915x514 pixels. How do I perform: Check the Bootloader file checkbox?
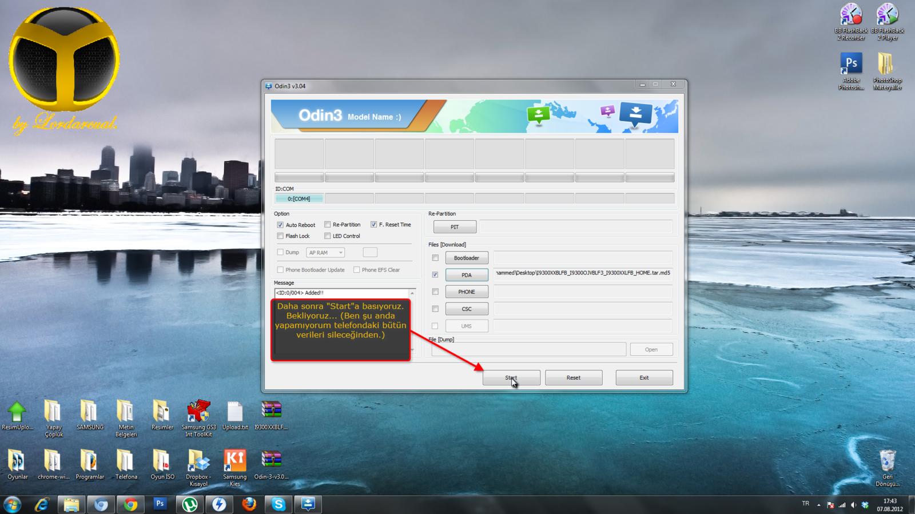click(435, 258)
